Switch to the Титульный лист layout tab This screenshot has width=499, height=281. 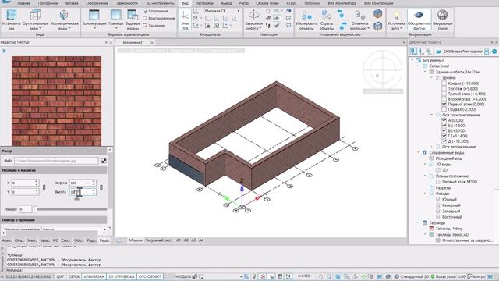pos(158,240)
